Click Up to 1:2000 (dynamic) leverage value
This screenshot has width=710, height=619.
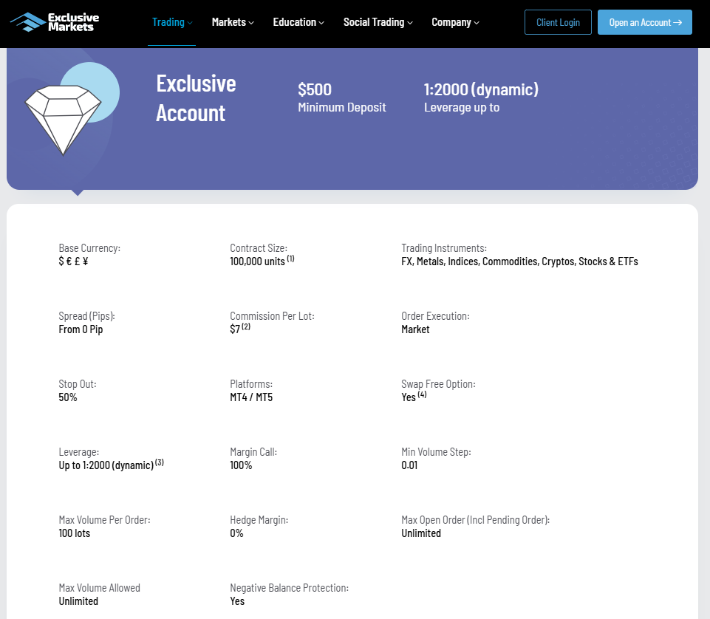pyautogui.click(x=106, y=465)
